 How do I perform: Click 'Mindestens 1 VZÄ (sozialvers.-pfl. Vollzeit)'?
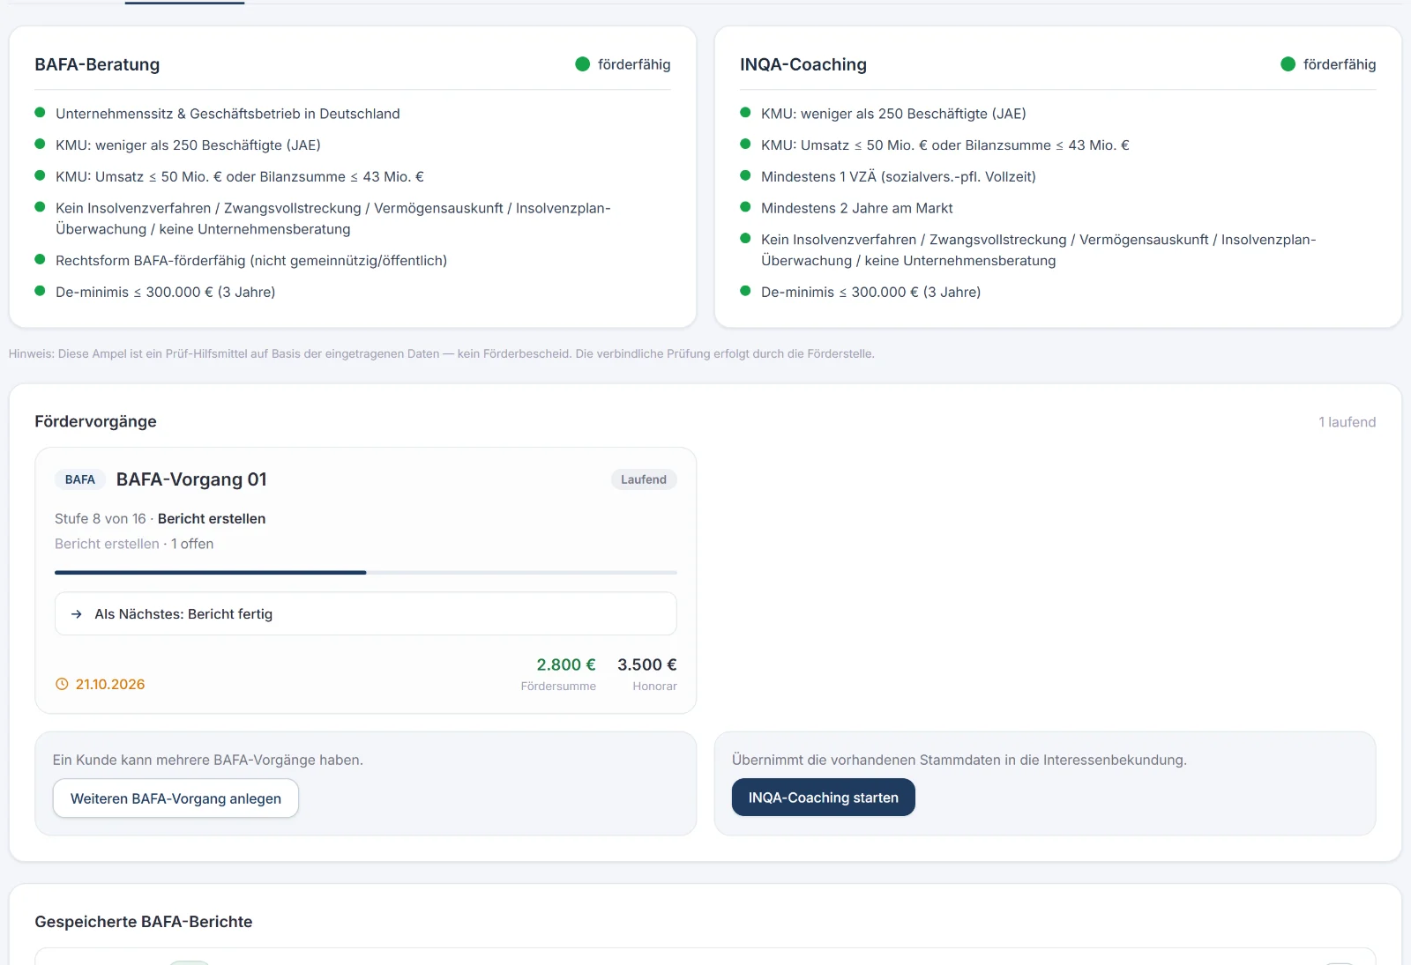tap(899, 176)
